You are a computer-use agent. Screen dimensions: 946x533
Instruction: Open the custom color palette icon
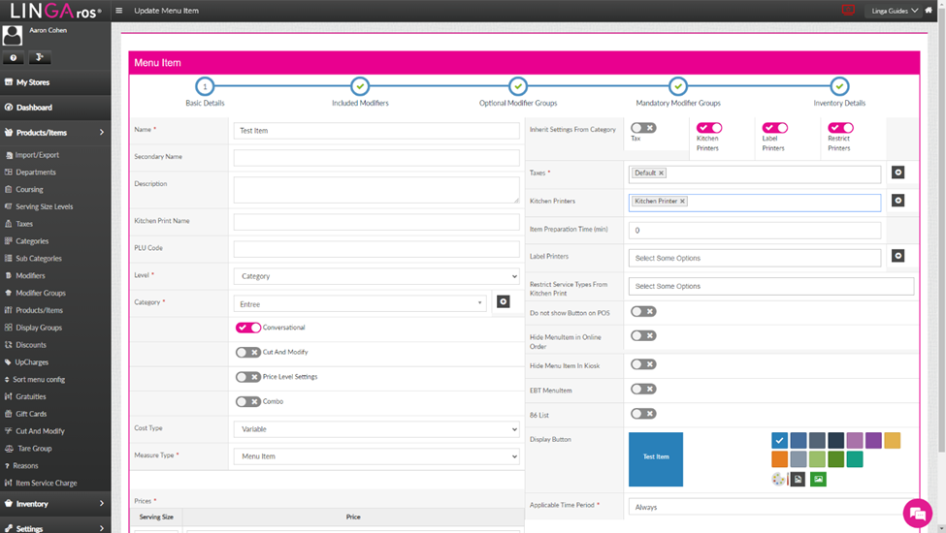click(778, 480)
